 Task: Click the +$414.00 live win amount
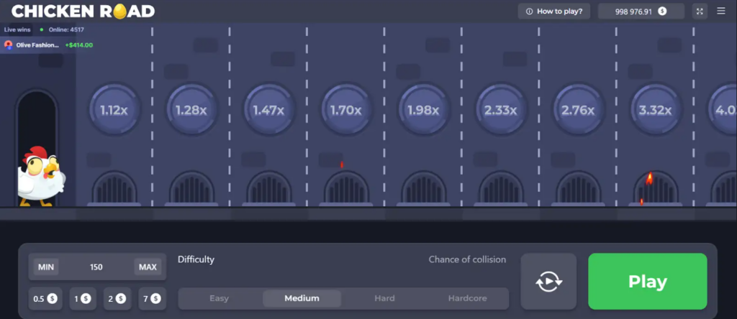point(79,45)
